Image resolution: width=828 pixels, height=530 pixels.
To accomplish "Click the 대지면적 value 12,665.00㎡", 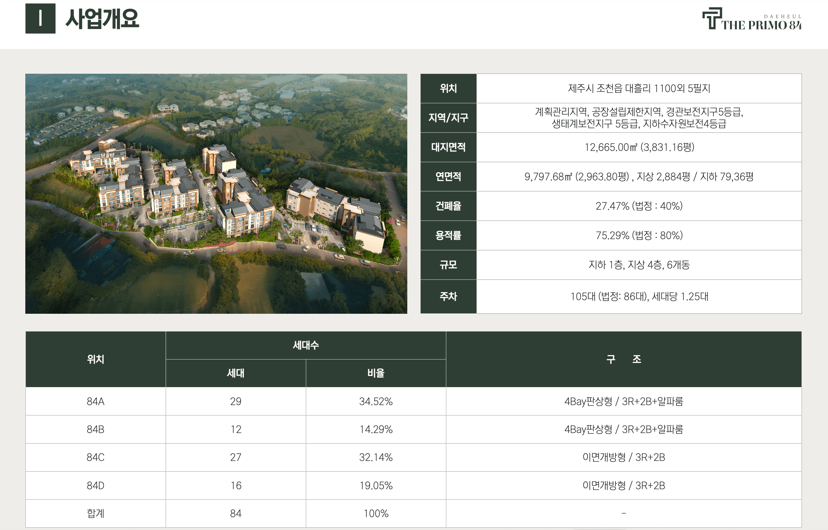I will [639, 147].
